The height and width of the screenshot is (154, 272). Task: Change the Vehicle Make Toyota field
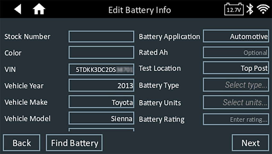(101, 102)
